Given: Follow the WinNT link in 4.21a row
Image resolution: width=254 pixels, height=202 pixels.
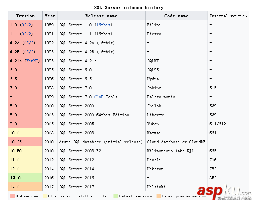Looking at the screenshot, I should pyautogui.click(x=32, y=61).
